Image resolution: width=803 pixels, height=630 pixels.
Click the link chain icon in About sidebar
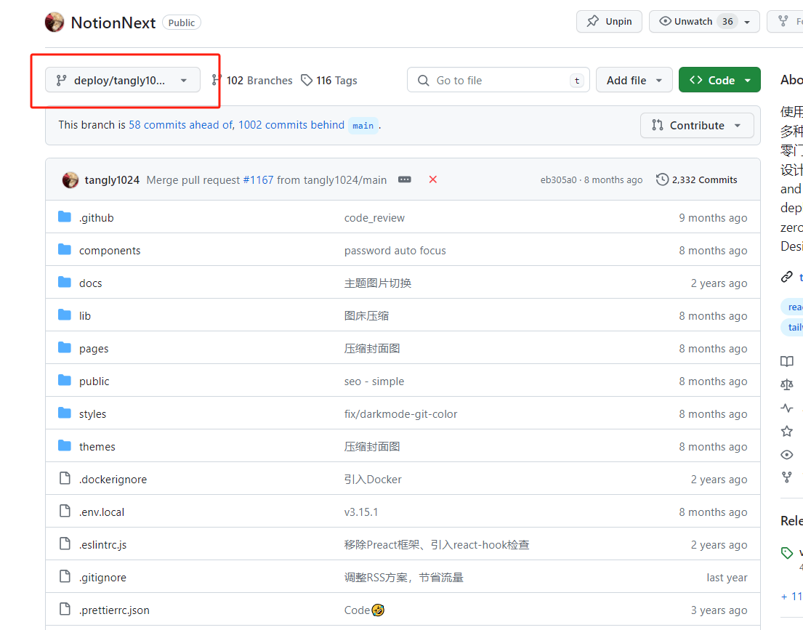pyautogui.click(x=787, y=277)
